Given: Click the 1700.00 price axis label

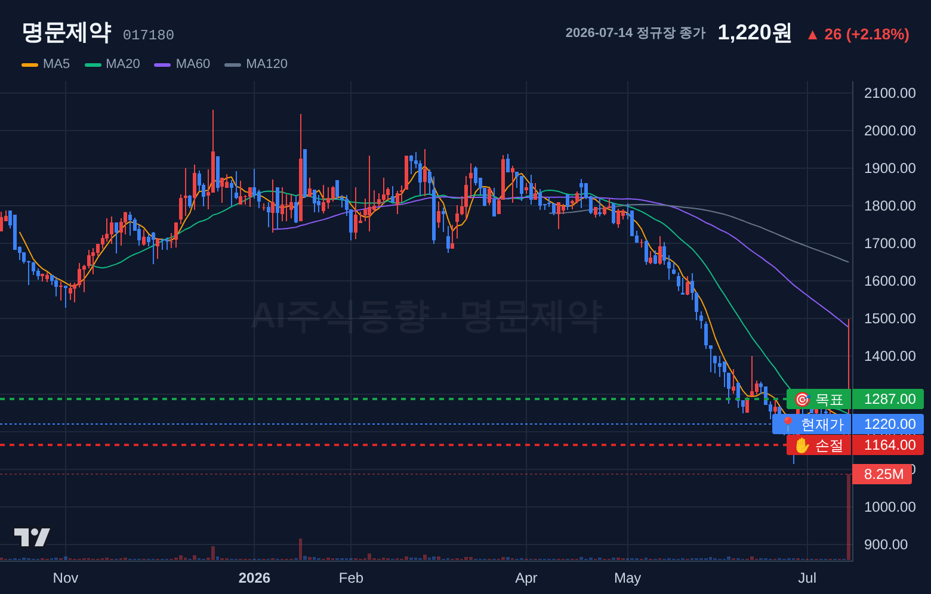Looking at the screenshot, I should click(890, 243).
